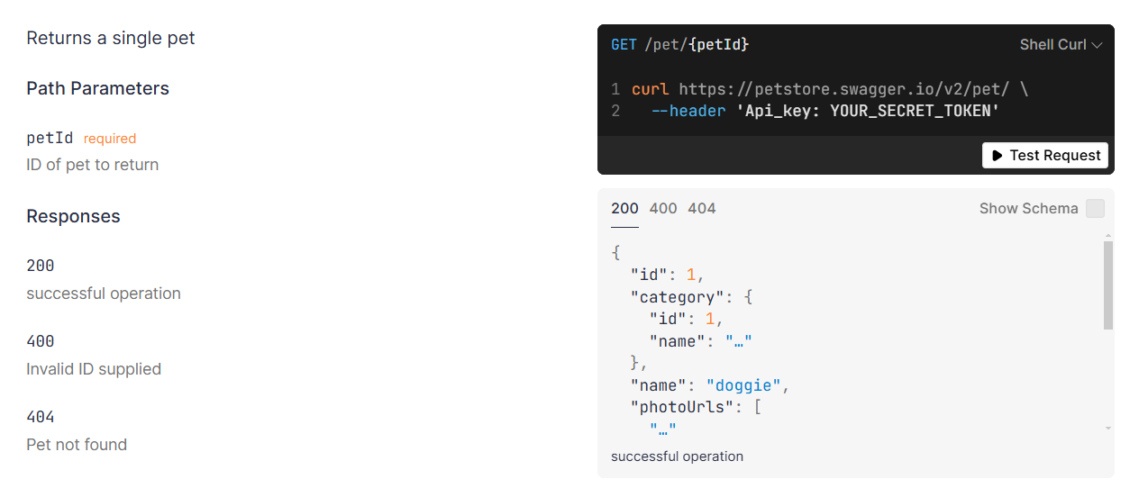Screen dimensions: 1139x497
Task: Click the Shell Curl chevron arrow
Action: click(1097, 45)
